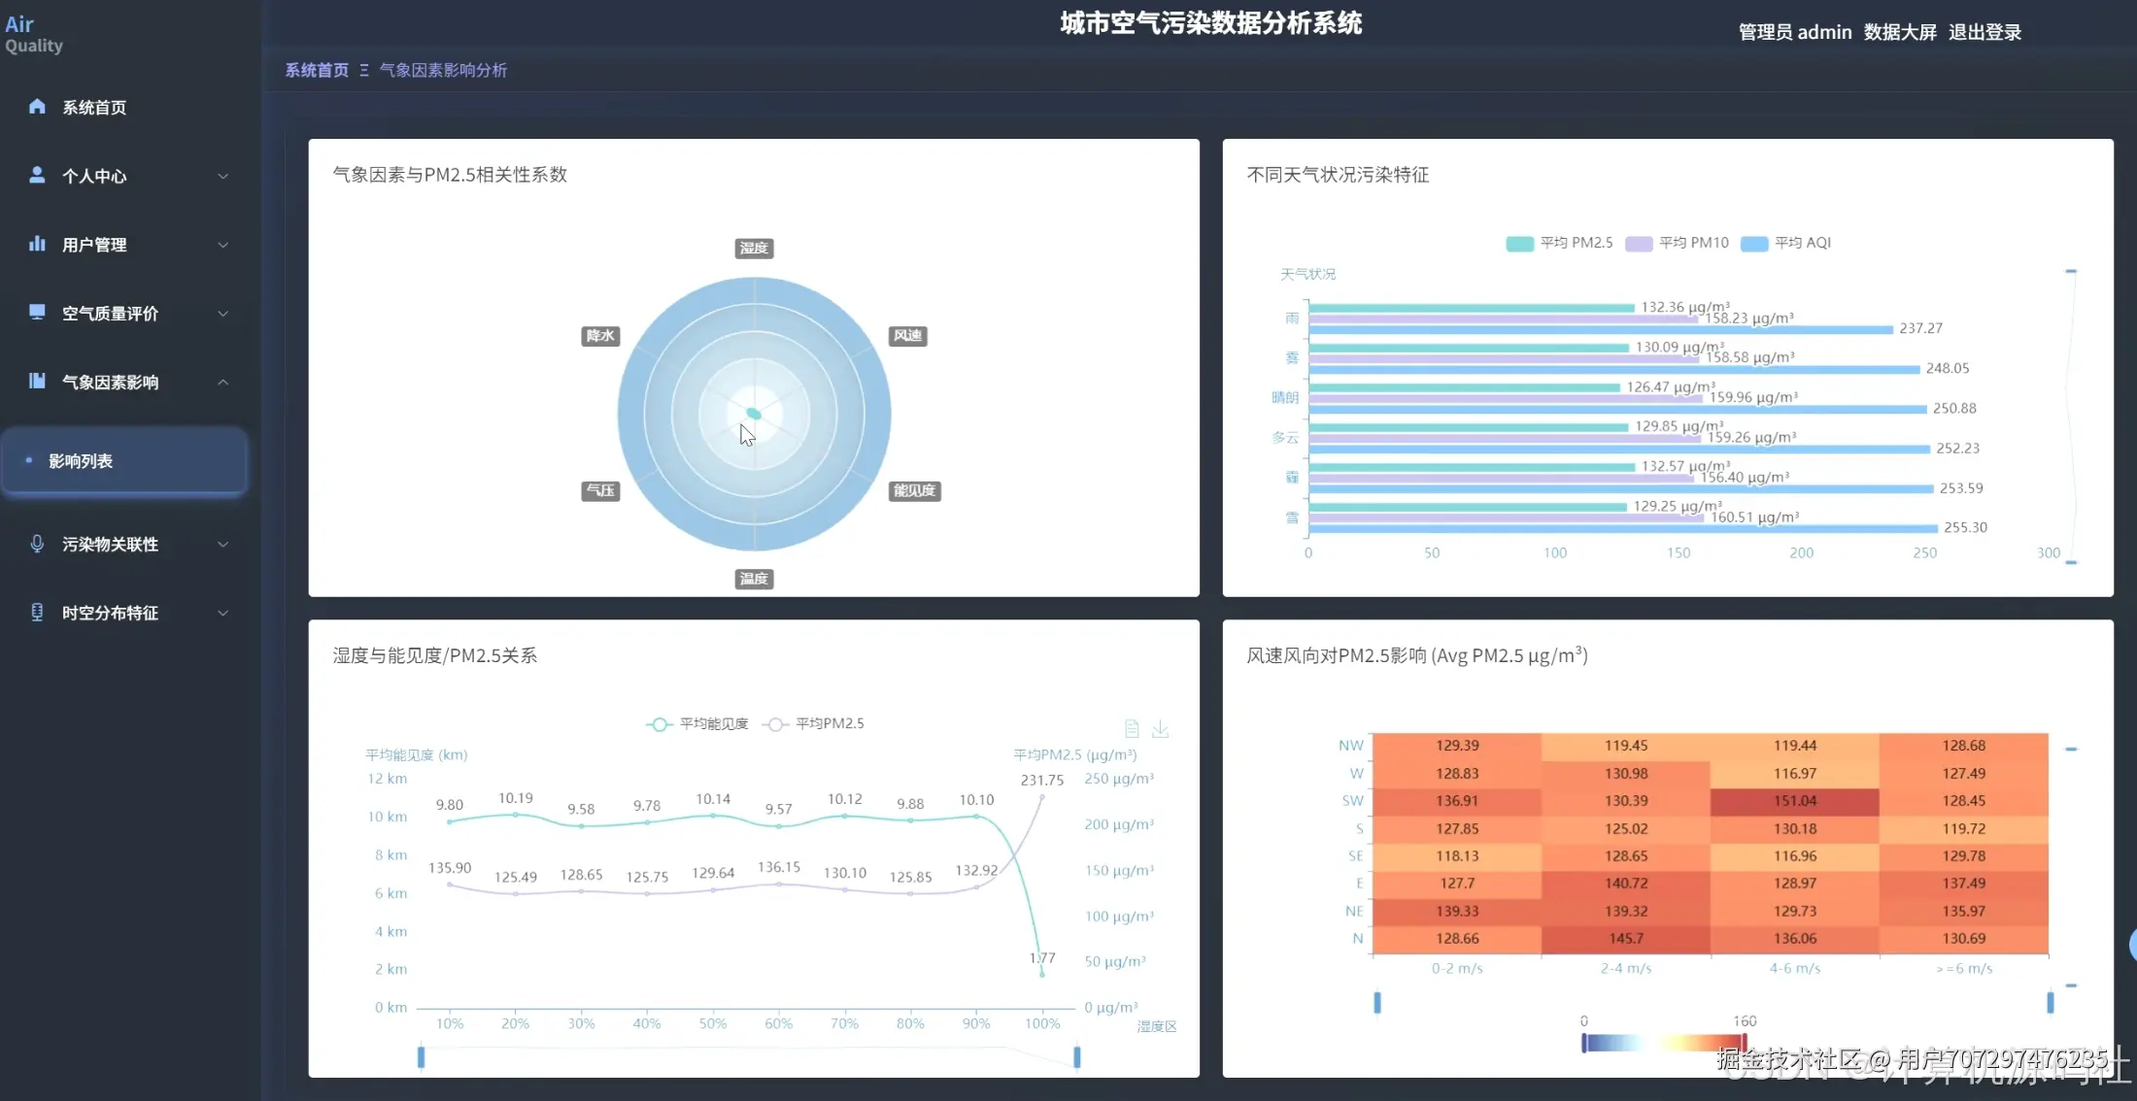The width and height of the screenshot is (2137, 1101).
Task: Toggle the 平均 AQI legend series
Action: 1786,243
